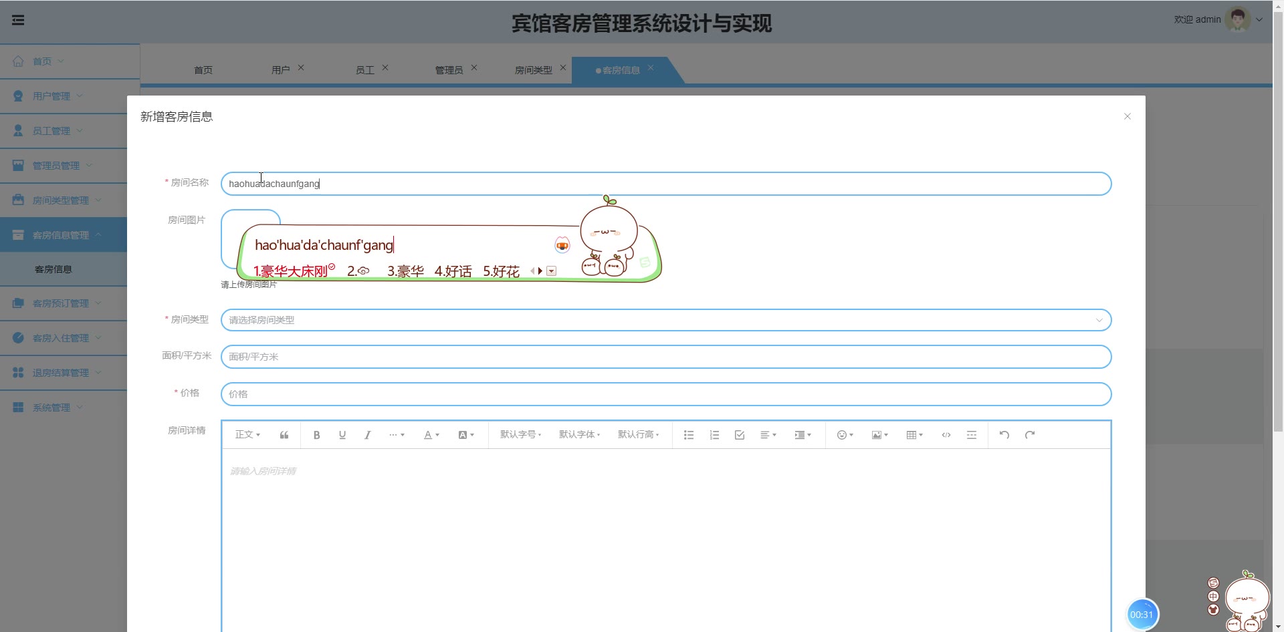Click the 价格 input field
Screen dimensions: 1284x632
coord(666,394)
